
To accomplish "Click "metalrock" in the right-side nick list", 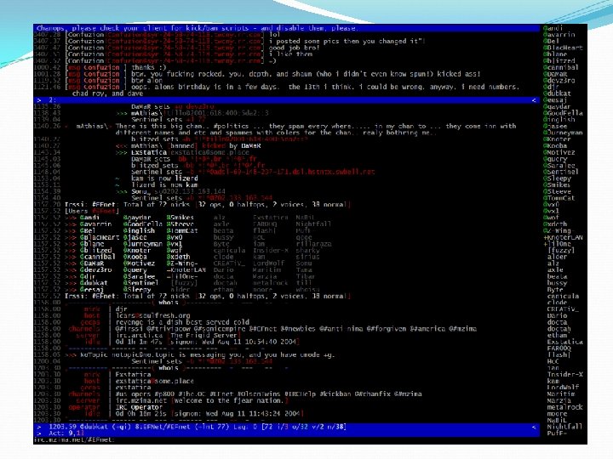I will (x=565, y=407).
